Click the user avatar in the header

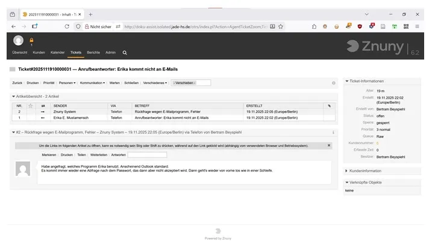point(19,40)
